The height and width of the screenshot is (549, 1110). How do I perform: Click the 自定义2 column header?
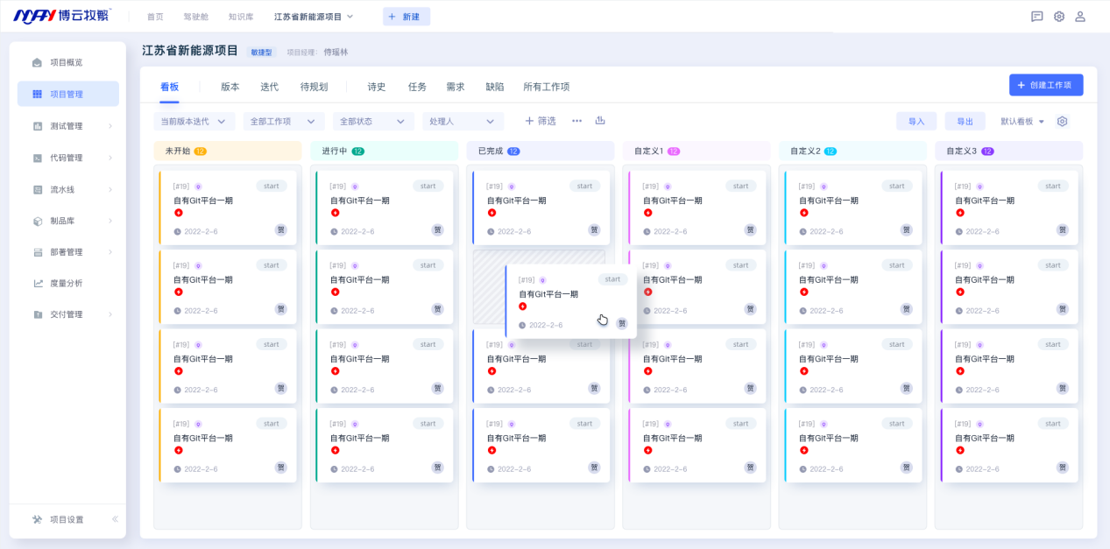[x=852, y=151]
